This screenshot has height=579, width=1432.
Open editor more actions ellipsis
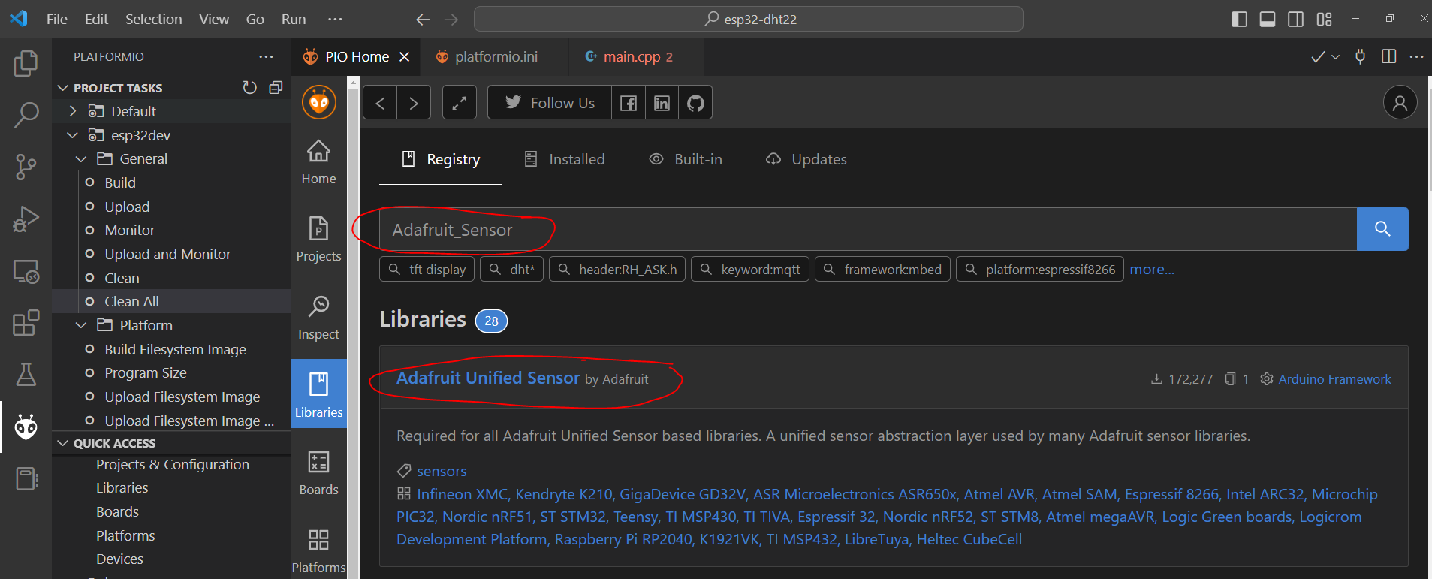[1416, 56]
